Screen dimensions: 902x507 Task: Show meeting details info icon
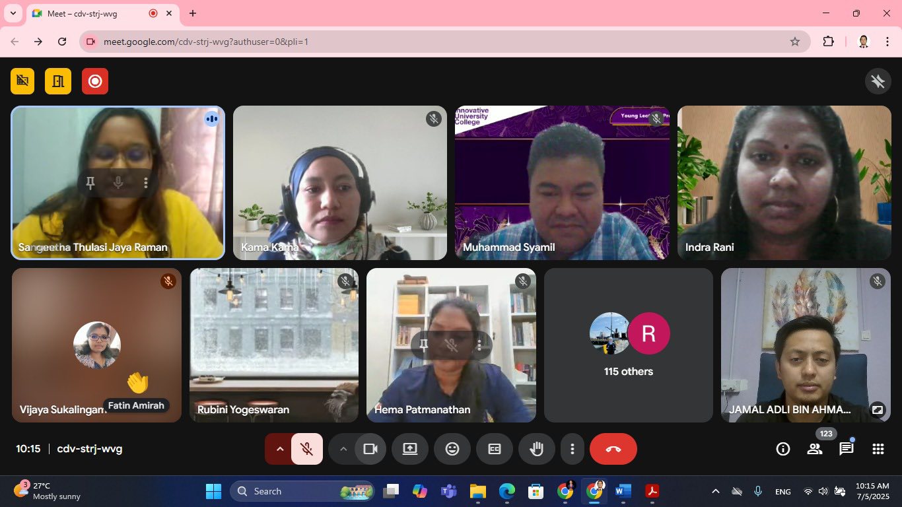783,449
